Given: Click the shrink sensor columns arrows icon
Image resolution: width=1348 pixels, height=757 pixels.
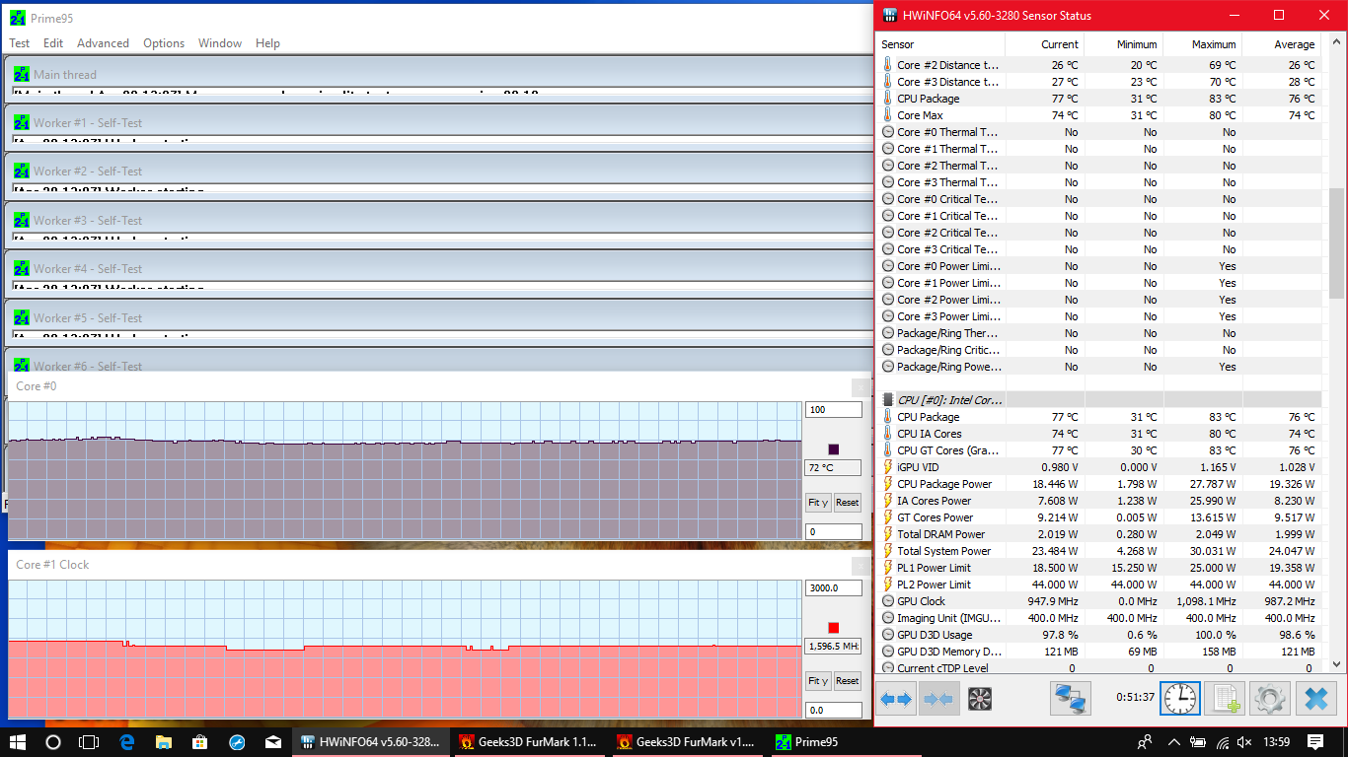Looking at the screenshot, I should coord(938,699).
